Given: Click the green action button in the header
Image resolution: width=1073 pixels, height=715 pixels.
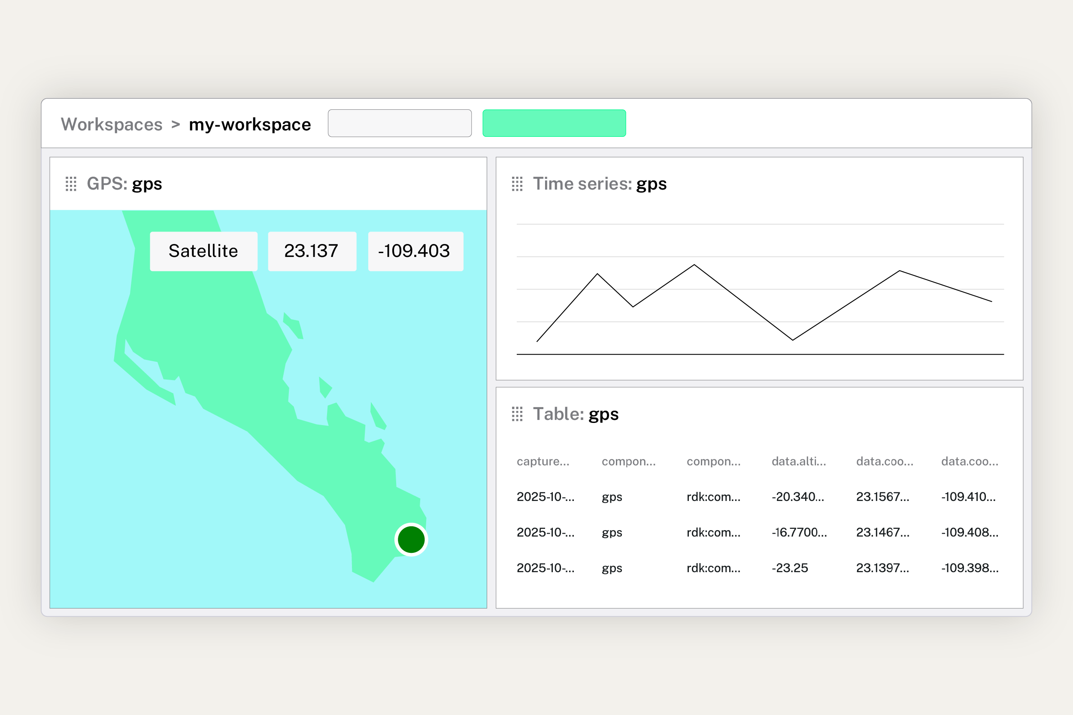Looking at the screenshot, I should point(554,123).
